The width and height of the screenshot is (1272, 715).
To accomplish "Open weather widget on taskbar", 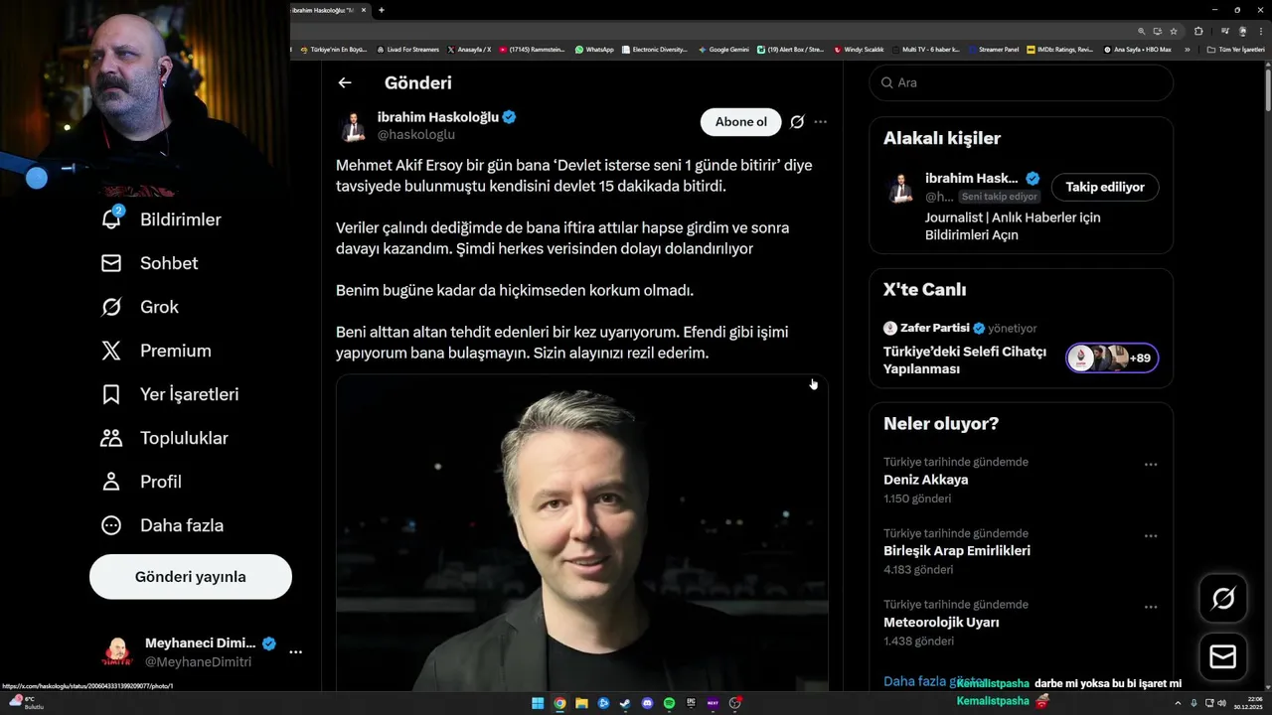I will point(25,703).
